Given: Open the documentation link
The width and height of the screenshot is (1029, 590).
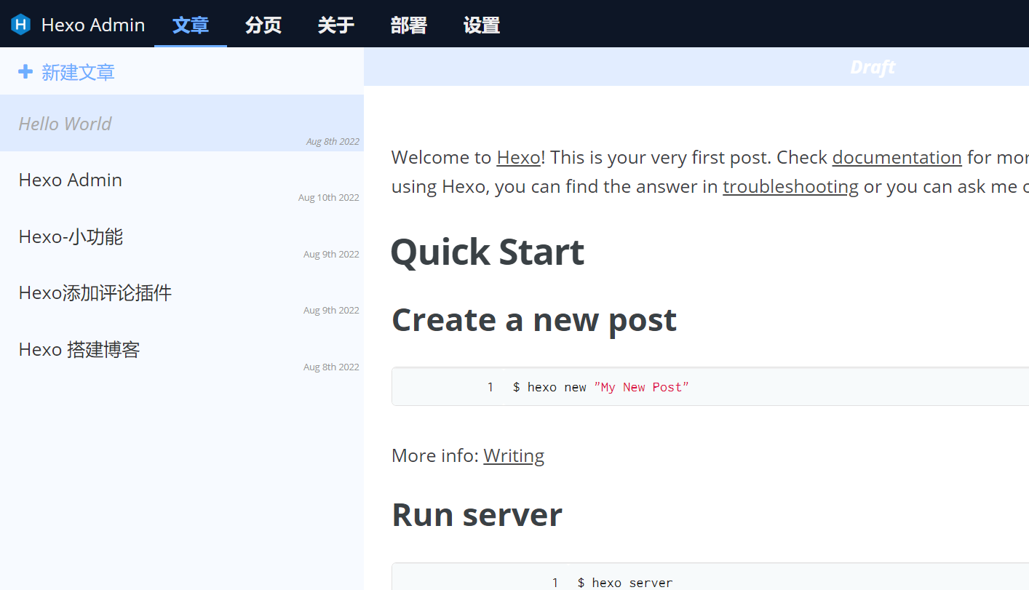Looking at the screenshot, I should click(897, 157).
